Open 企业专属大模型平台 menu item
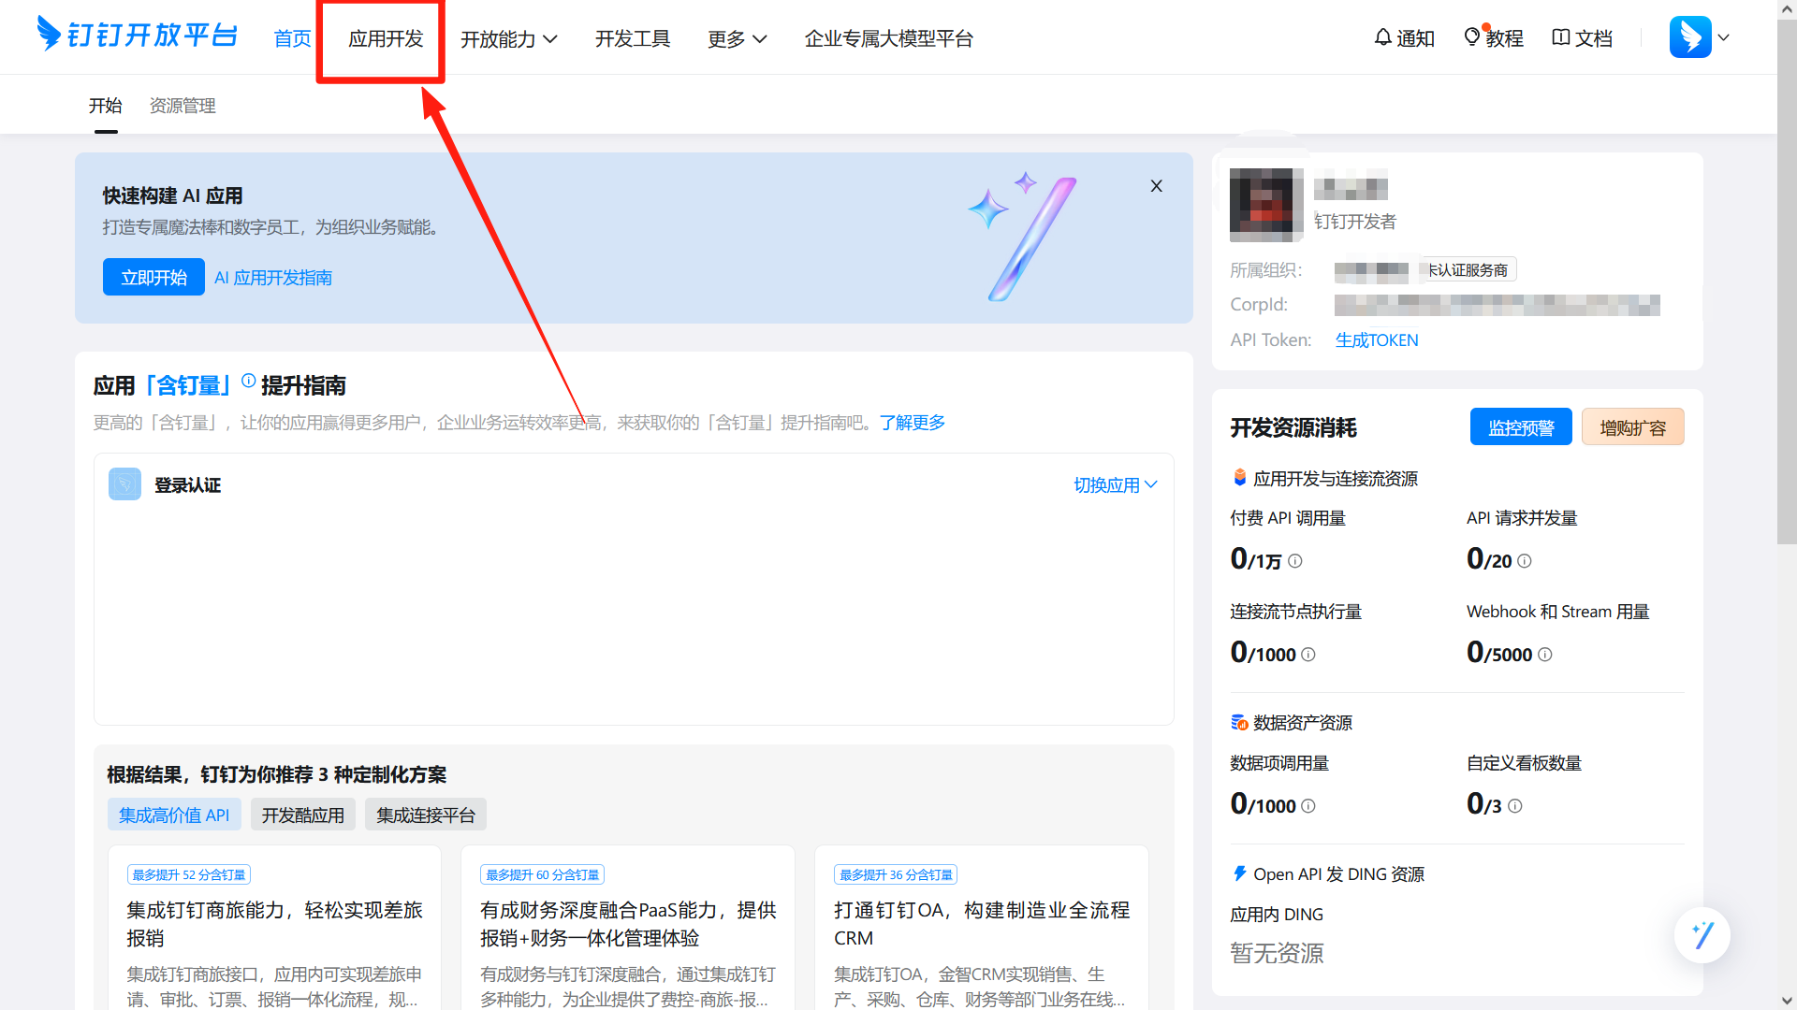This screenshot has height=1010, width=1797. click(x=889, y=38)
